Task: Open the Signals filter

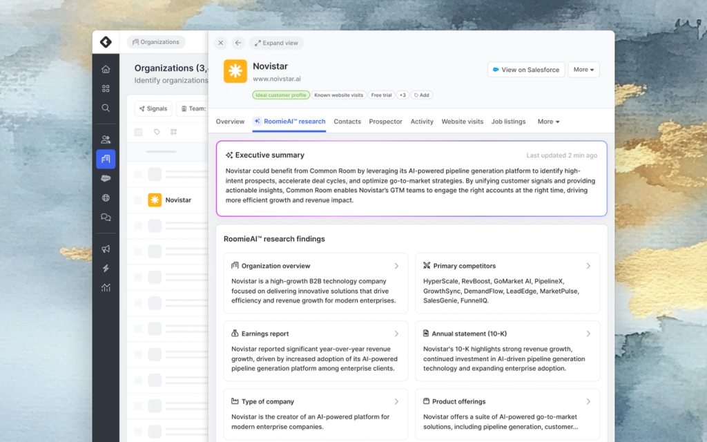Action: coord(153,108)
